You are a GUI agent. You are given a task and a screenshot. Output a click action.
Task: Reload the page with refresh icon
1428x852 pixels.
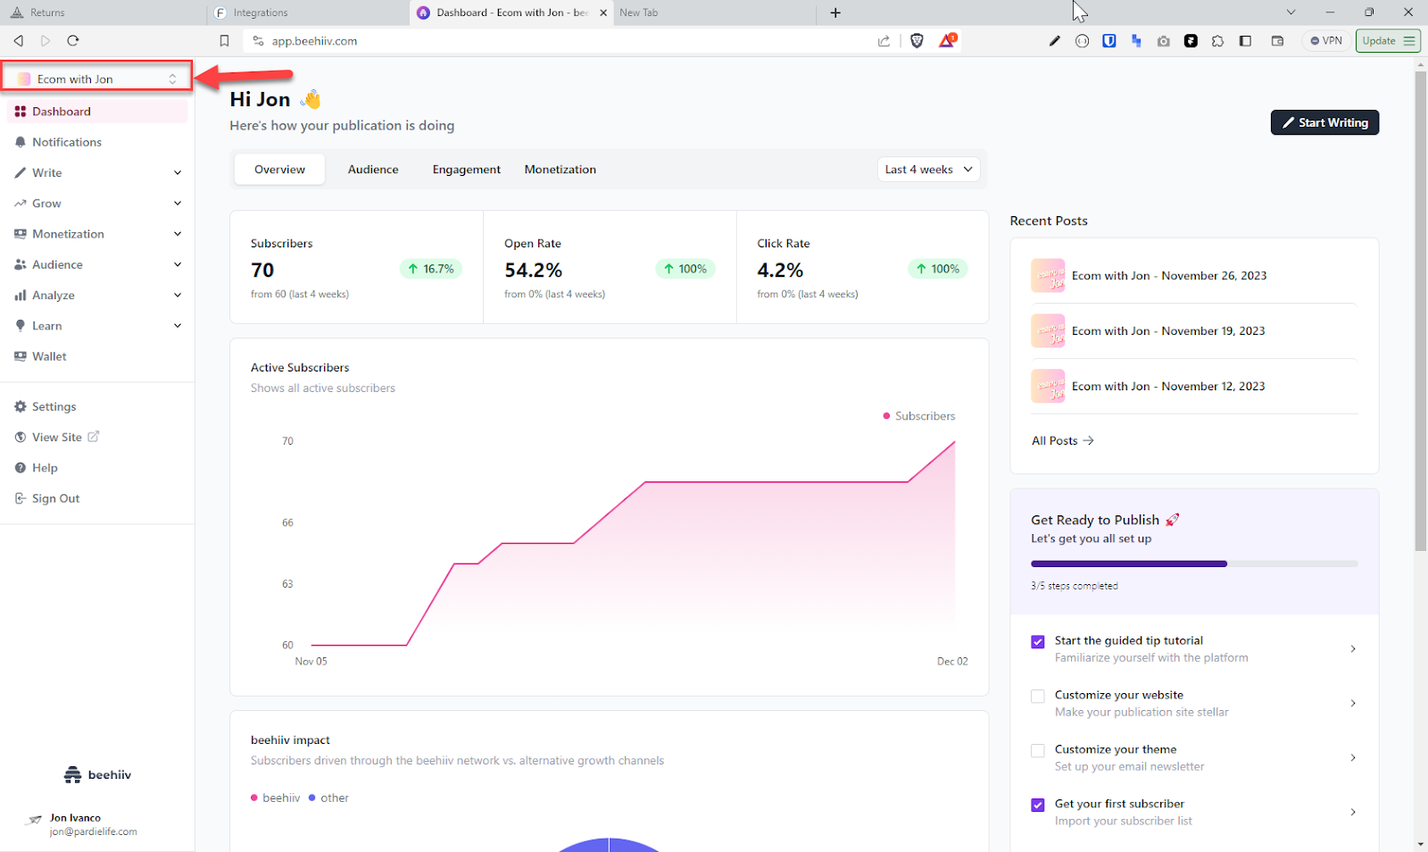73,40
